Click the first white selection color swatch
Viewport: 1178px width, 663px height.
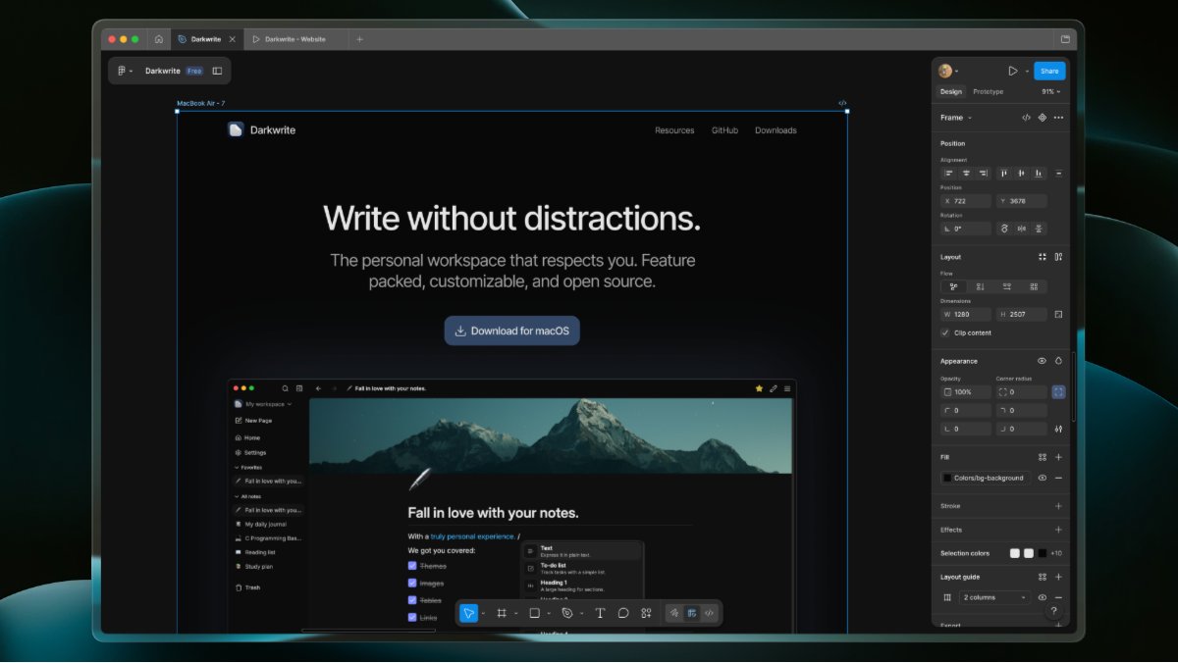(1014, 553)
